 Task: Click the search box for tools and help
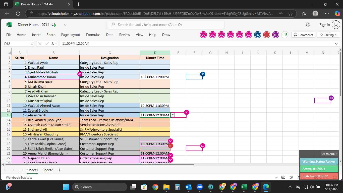tap(165, 25)
